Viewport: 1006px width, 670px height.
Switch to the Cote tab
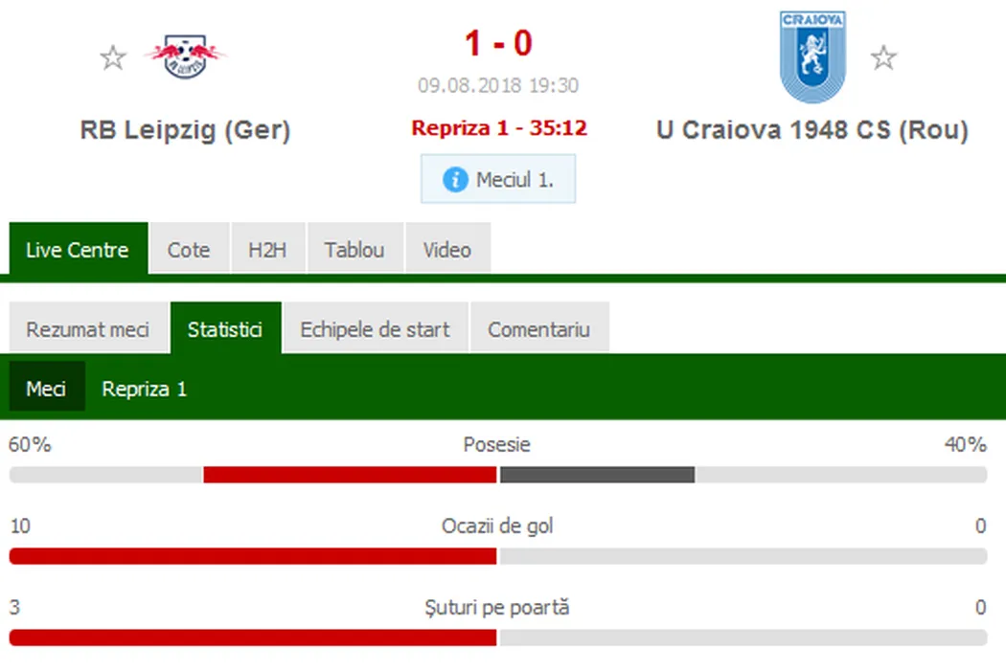[x=189, y=250]
